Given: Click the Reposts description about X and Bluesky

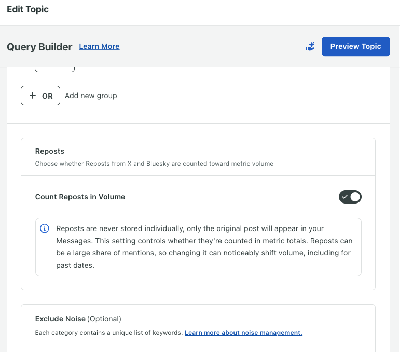Looking at the screenshot, I should (154, 164).
